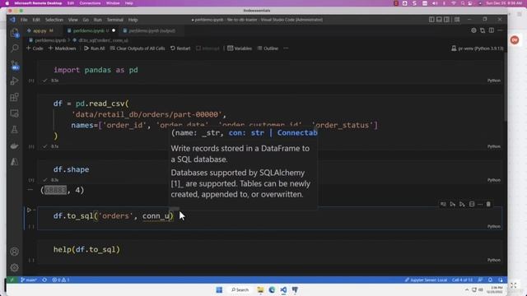Image resolution: width=527 pixels, height=296 pixels.
Task: Open Microsoft Edge from taskbar
Action: tap(272, 289)
